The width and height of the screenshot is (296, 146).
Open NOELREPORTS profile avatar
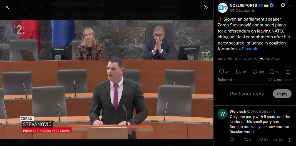pyautogui.click(x=223, y=8)
